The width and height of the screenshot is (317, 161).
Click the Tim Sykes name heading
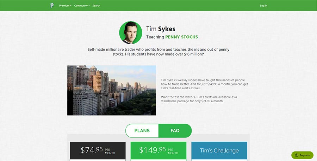point(161,29)
